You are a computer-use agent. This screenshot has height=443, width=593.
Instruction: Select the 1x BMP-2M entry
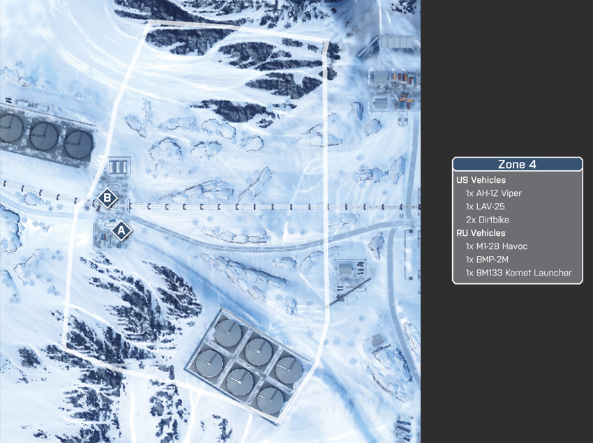[x=487, y=260]
